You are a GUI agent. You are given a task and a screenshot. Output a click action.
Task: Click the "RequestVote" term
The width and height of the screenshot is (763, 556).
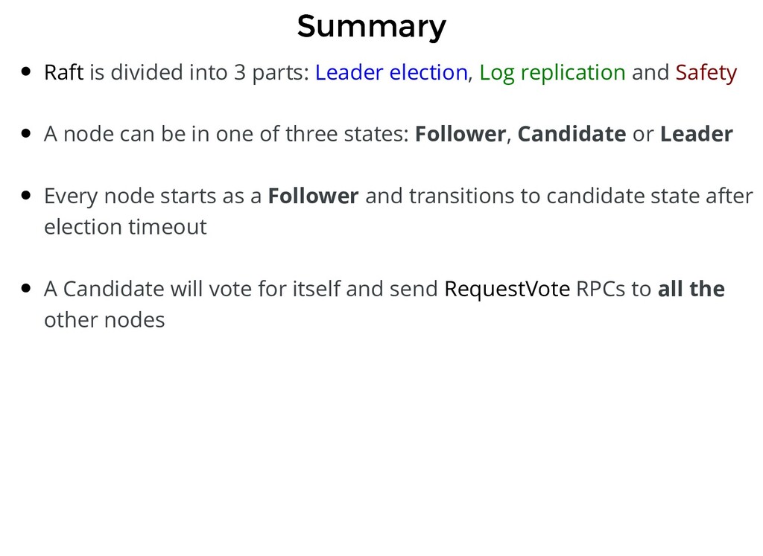[x=507, y=288]
